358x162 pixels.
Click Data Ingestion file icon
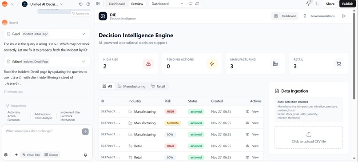tap(277, 91)
